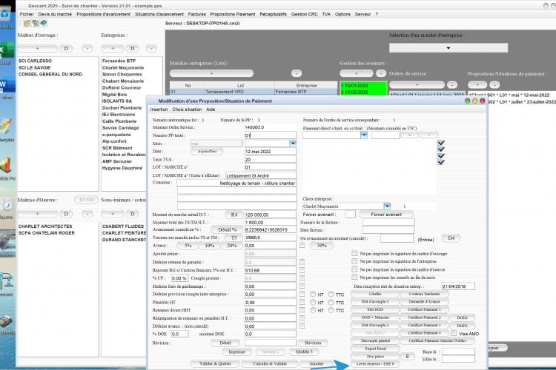Viewport: 556px width, 370px height.
Task: Click the Taux TVA field showing 20
Action: click(x=270, y=160)
